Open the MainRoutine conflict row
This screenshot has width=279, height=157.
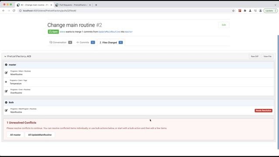pyautogui.click(x=139, y=110)
